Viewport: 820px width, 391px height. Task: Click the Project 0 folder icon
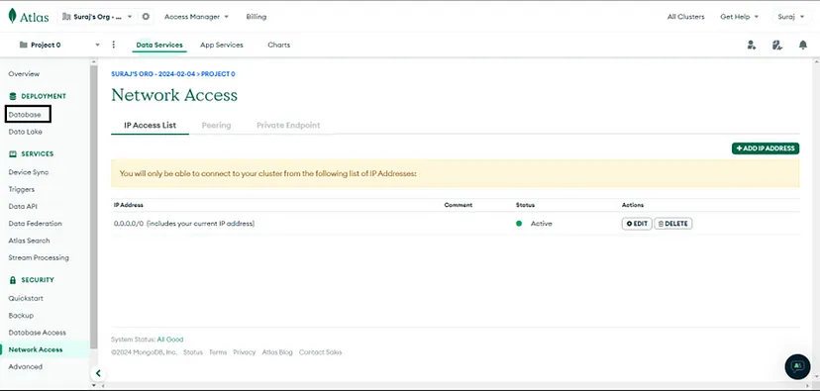pyautogui.click(x=23, y=45)
